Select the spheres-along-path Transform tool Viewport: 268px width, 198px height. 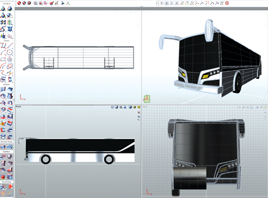[3, 29]
